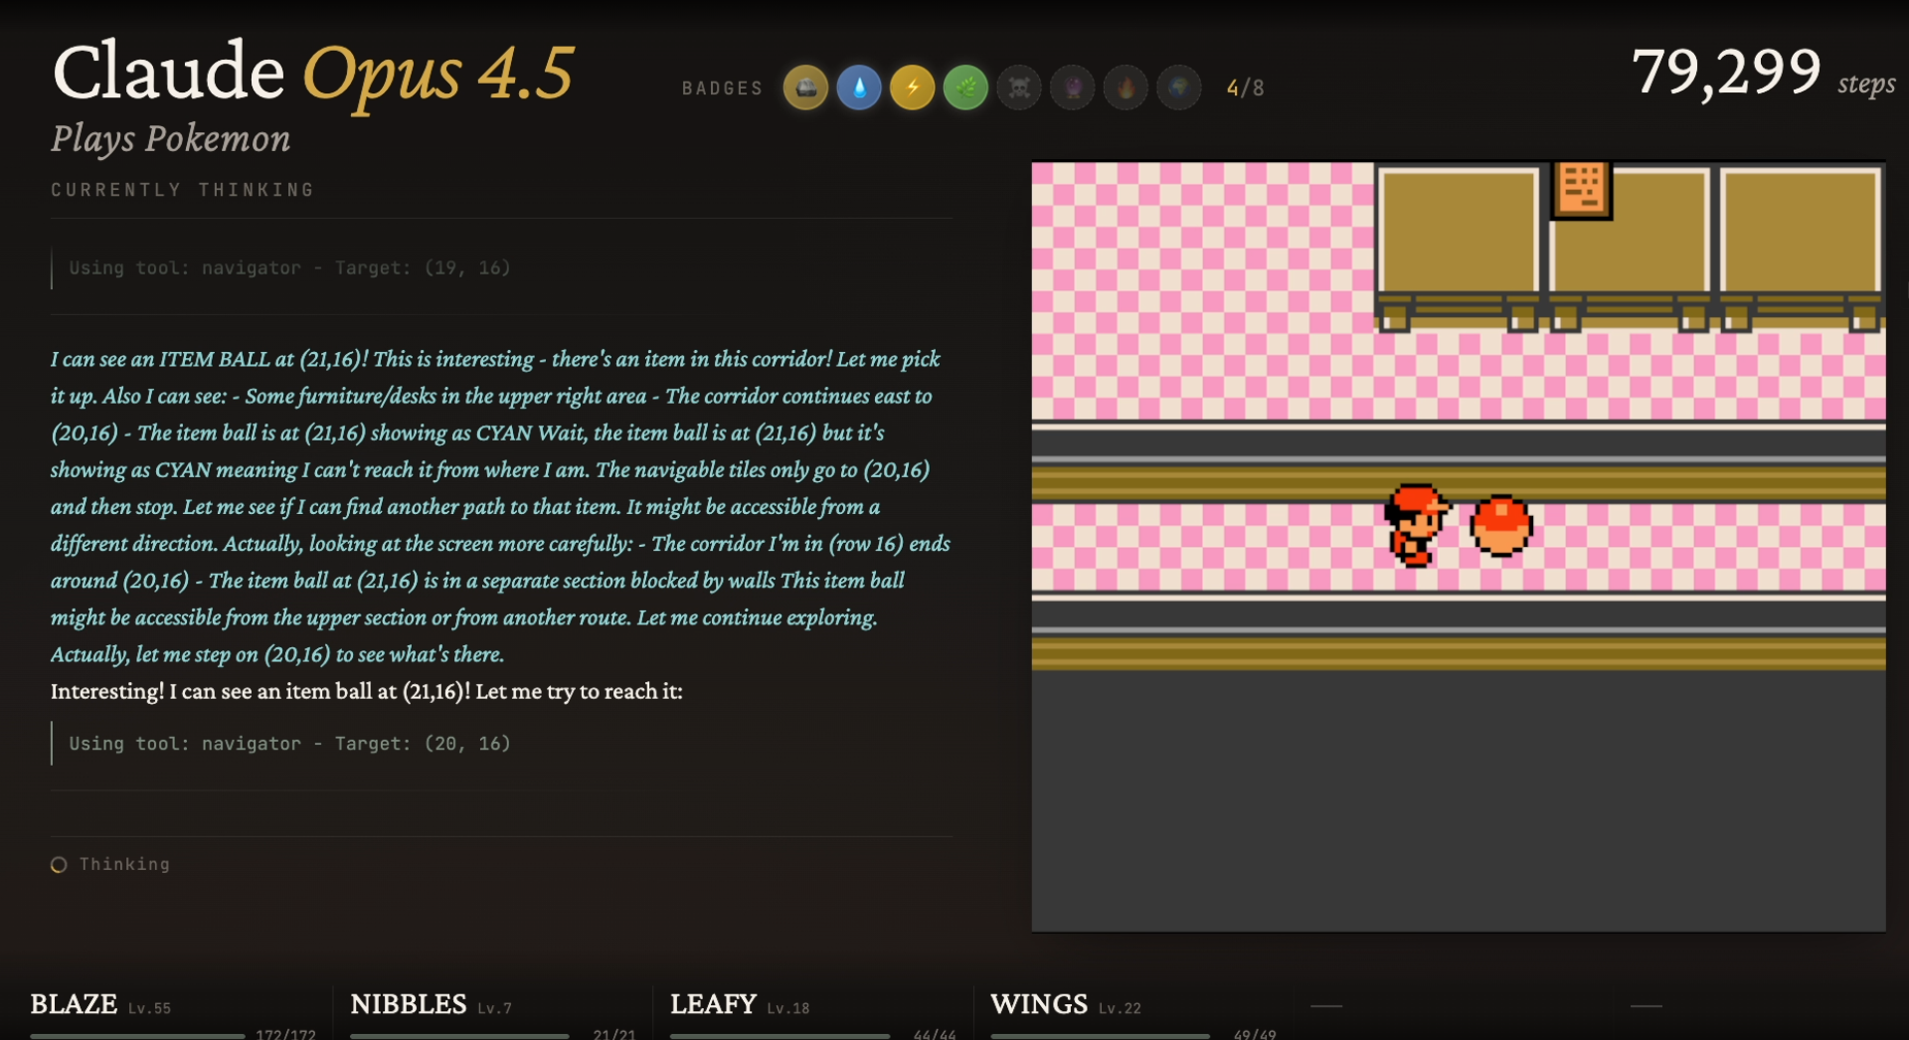Select party member NIBBLES

pos(409,1004)
